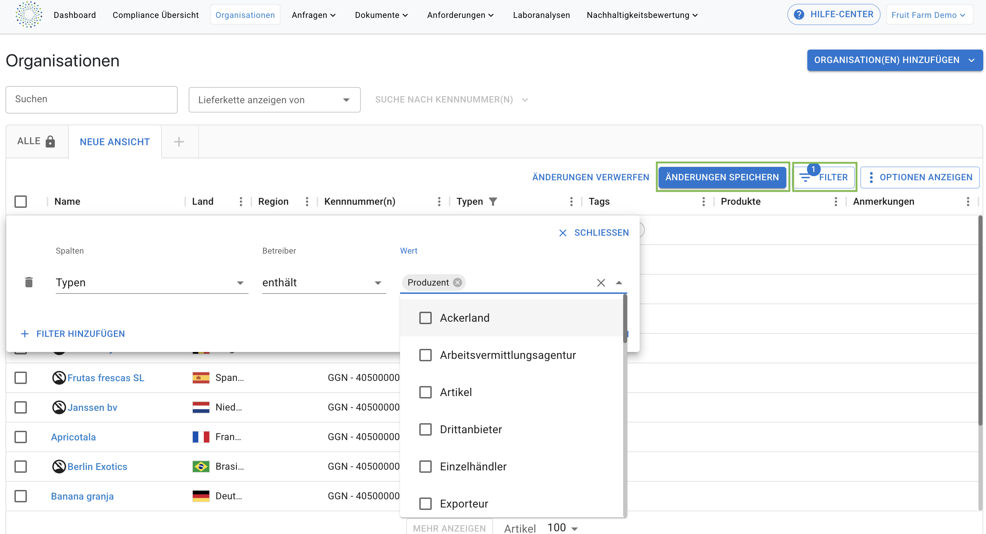The width and height of the screenshot is (986, 534).
Task: Open the Anfragen menu
Action: point(314,15)
